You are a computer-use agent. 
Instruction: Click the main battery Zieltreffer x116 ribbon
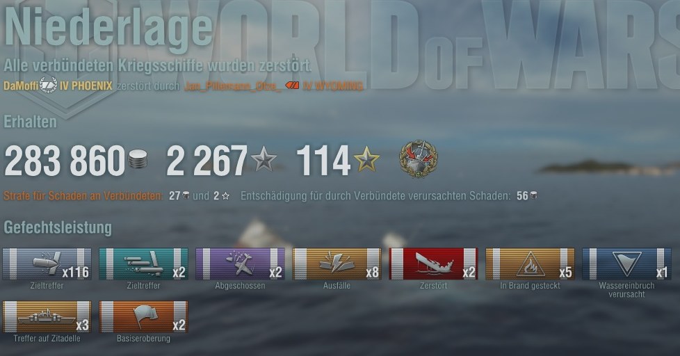(47, 264)
